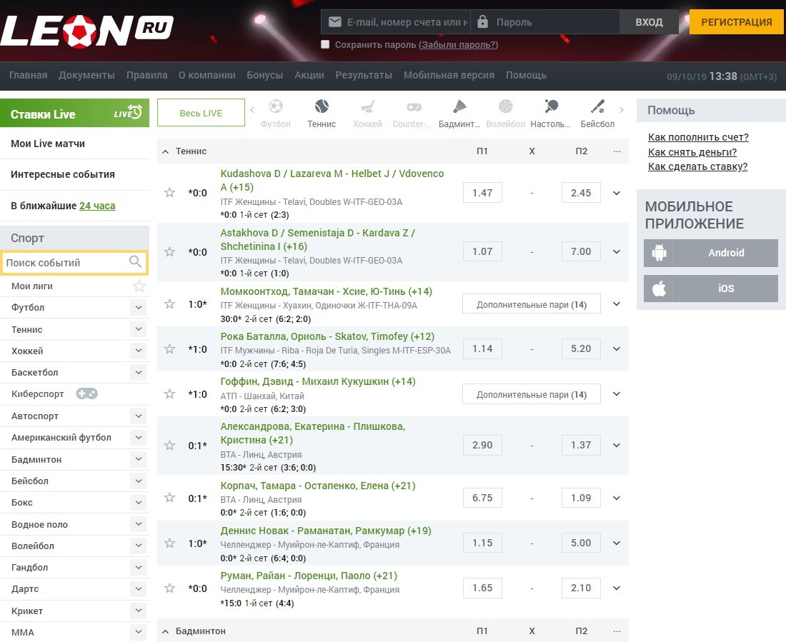The width and height of the screenshot is (786, 642).
Task: Click the E-mail login input field
Action: [396, 22]
